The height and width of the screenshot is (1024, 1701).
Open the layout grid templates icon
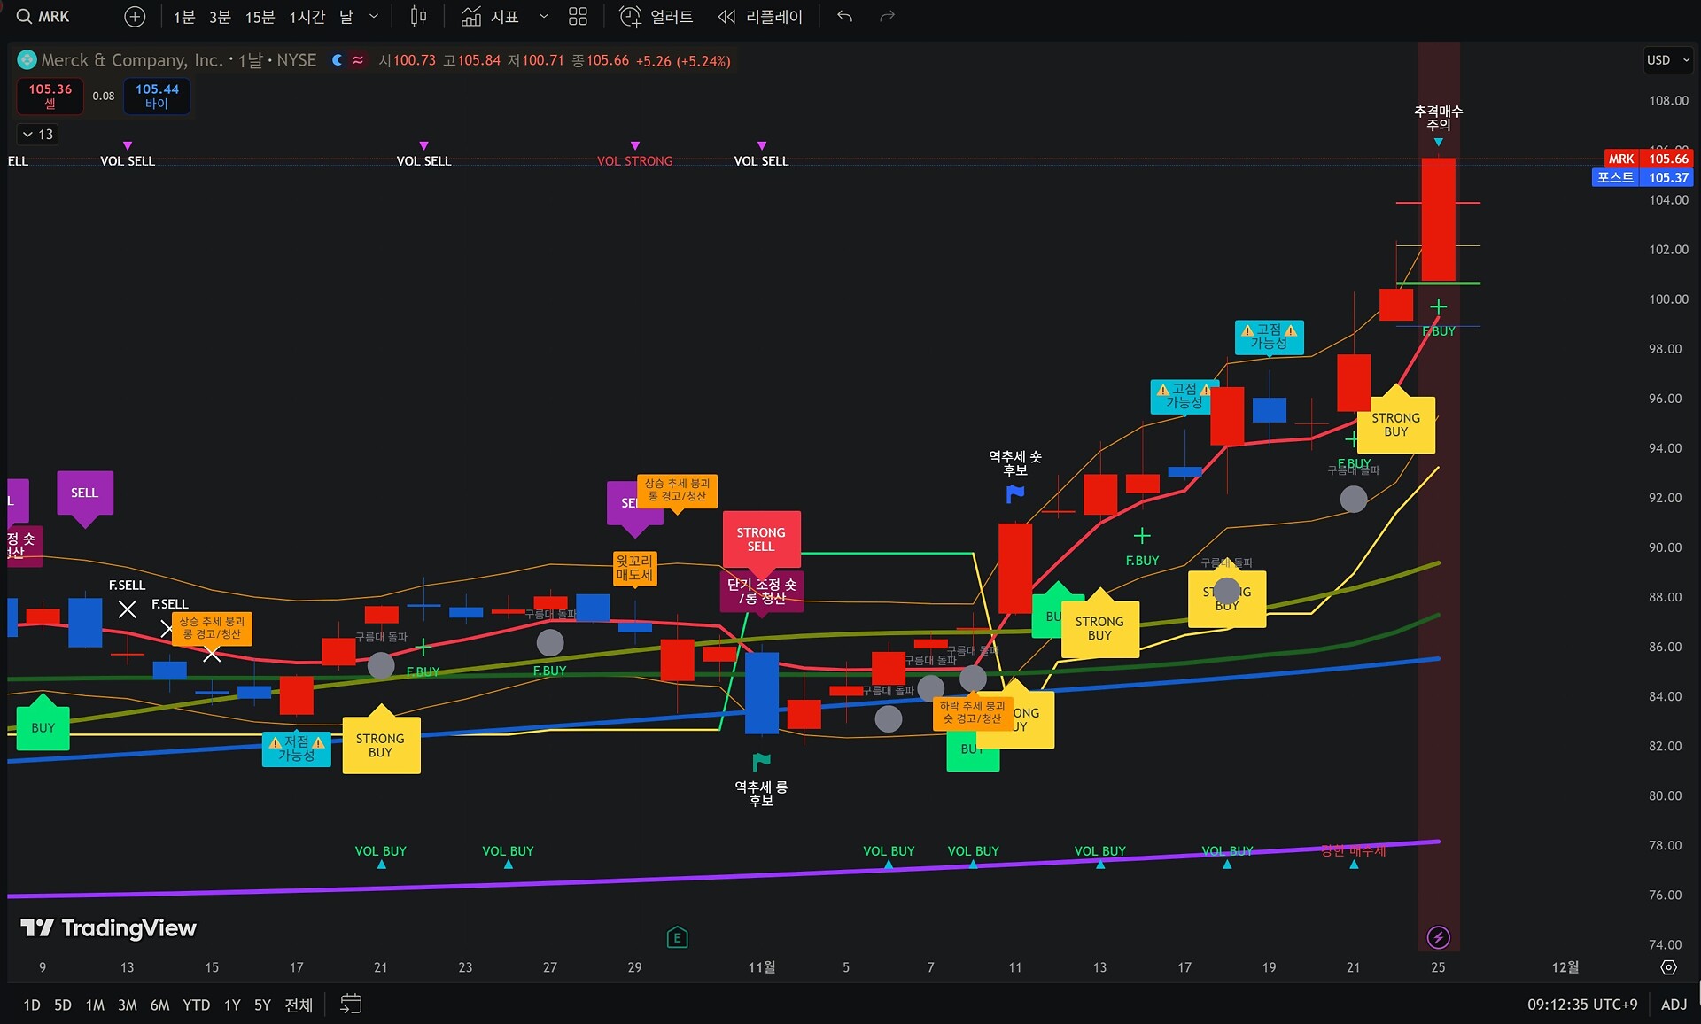(578, 17)
